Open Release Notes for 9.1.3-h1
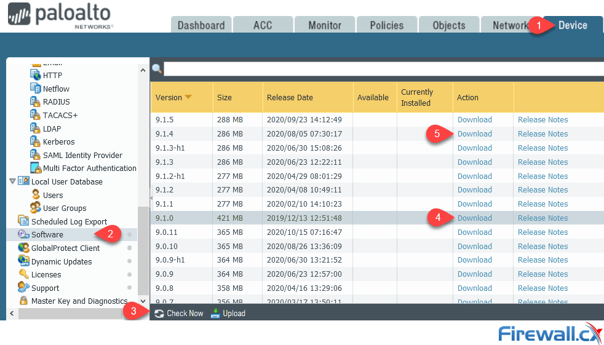Screen dimensions: 604x345 542,148
